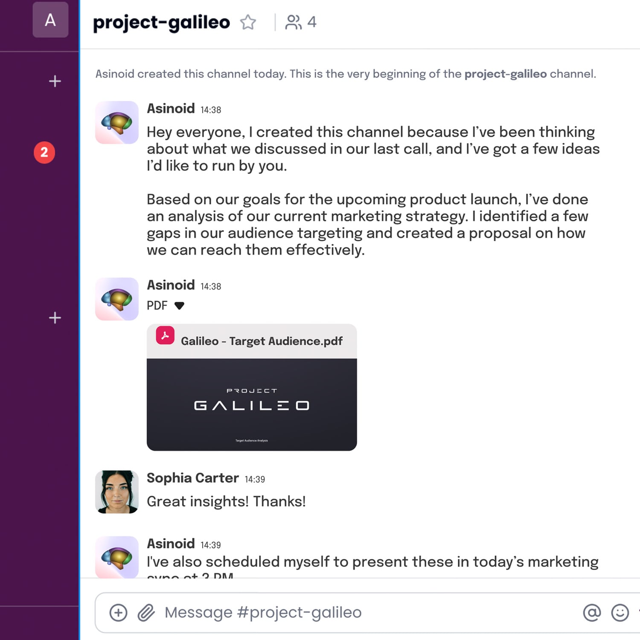
Task: Click the upper plus icon in the sidebar
Action: coord(55,81)
